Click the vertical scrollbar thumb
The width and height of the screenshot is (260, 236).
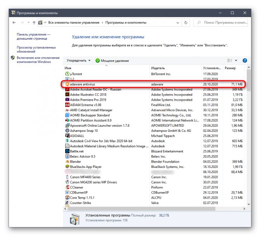249,80
